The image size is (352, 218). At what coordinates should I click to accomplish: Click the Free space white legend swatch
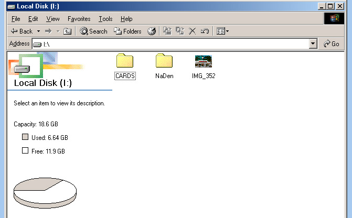click(25, 150)
